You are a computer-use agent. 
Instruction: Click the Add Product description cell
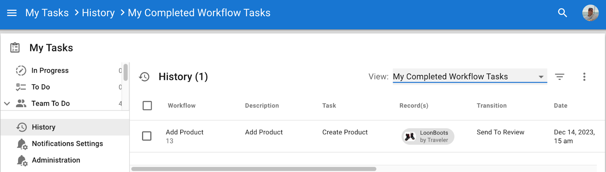click(264, 132)
